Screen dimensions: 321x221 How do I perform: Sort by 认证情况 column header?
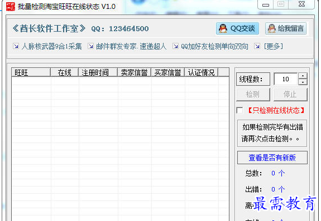(x=202, y=72)
